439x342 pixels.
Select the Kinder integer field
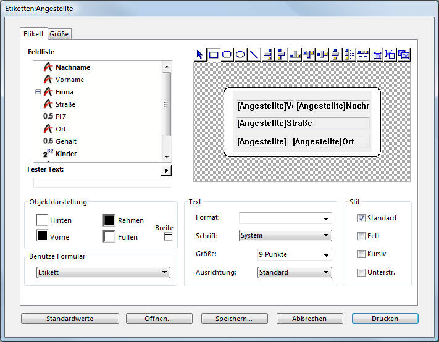[x=66, y=154]
